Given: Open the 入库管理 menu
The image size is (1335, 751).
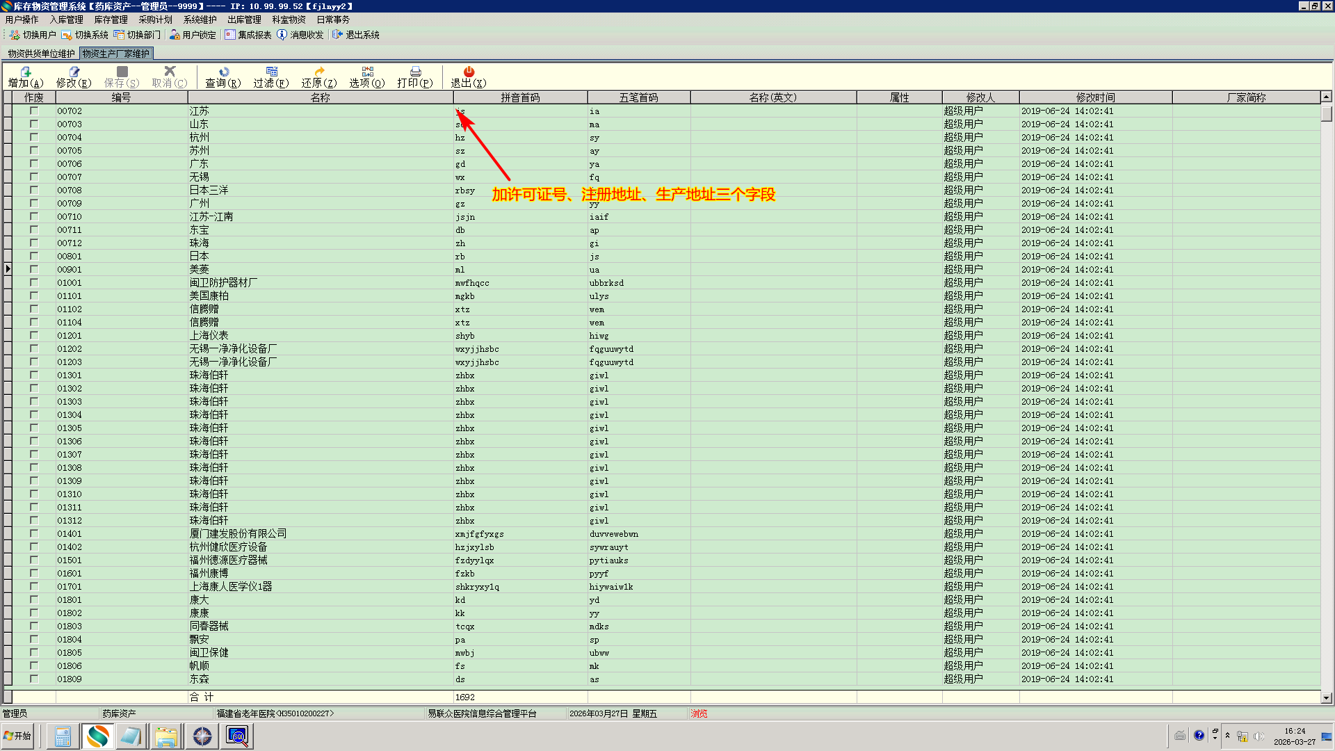Looking at the screenshot, I should tap(66, 19).
